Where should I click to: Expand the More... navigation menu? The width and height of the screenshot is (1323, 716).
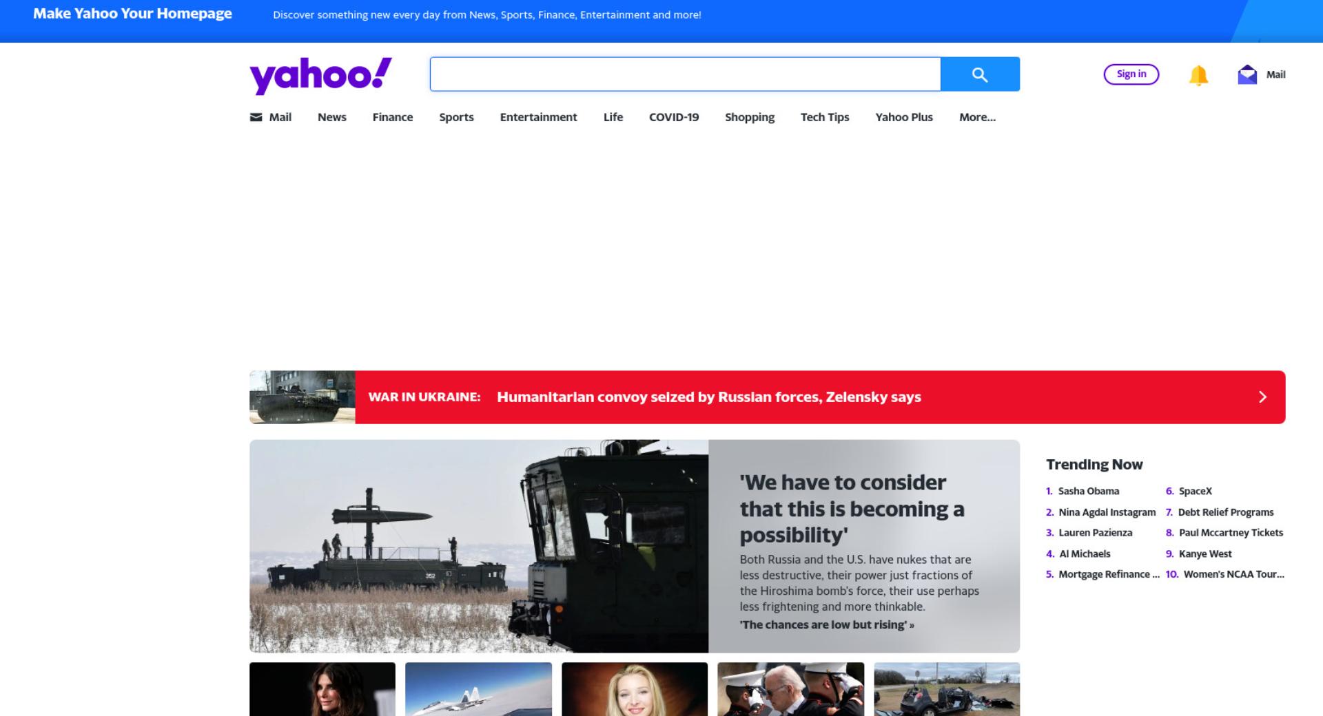coord(977,117)
